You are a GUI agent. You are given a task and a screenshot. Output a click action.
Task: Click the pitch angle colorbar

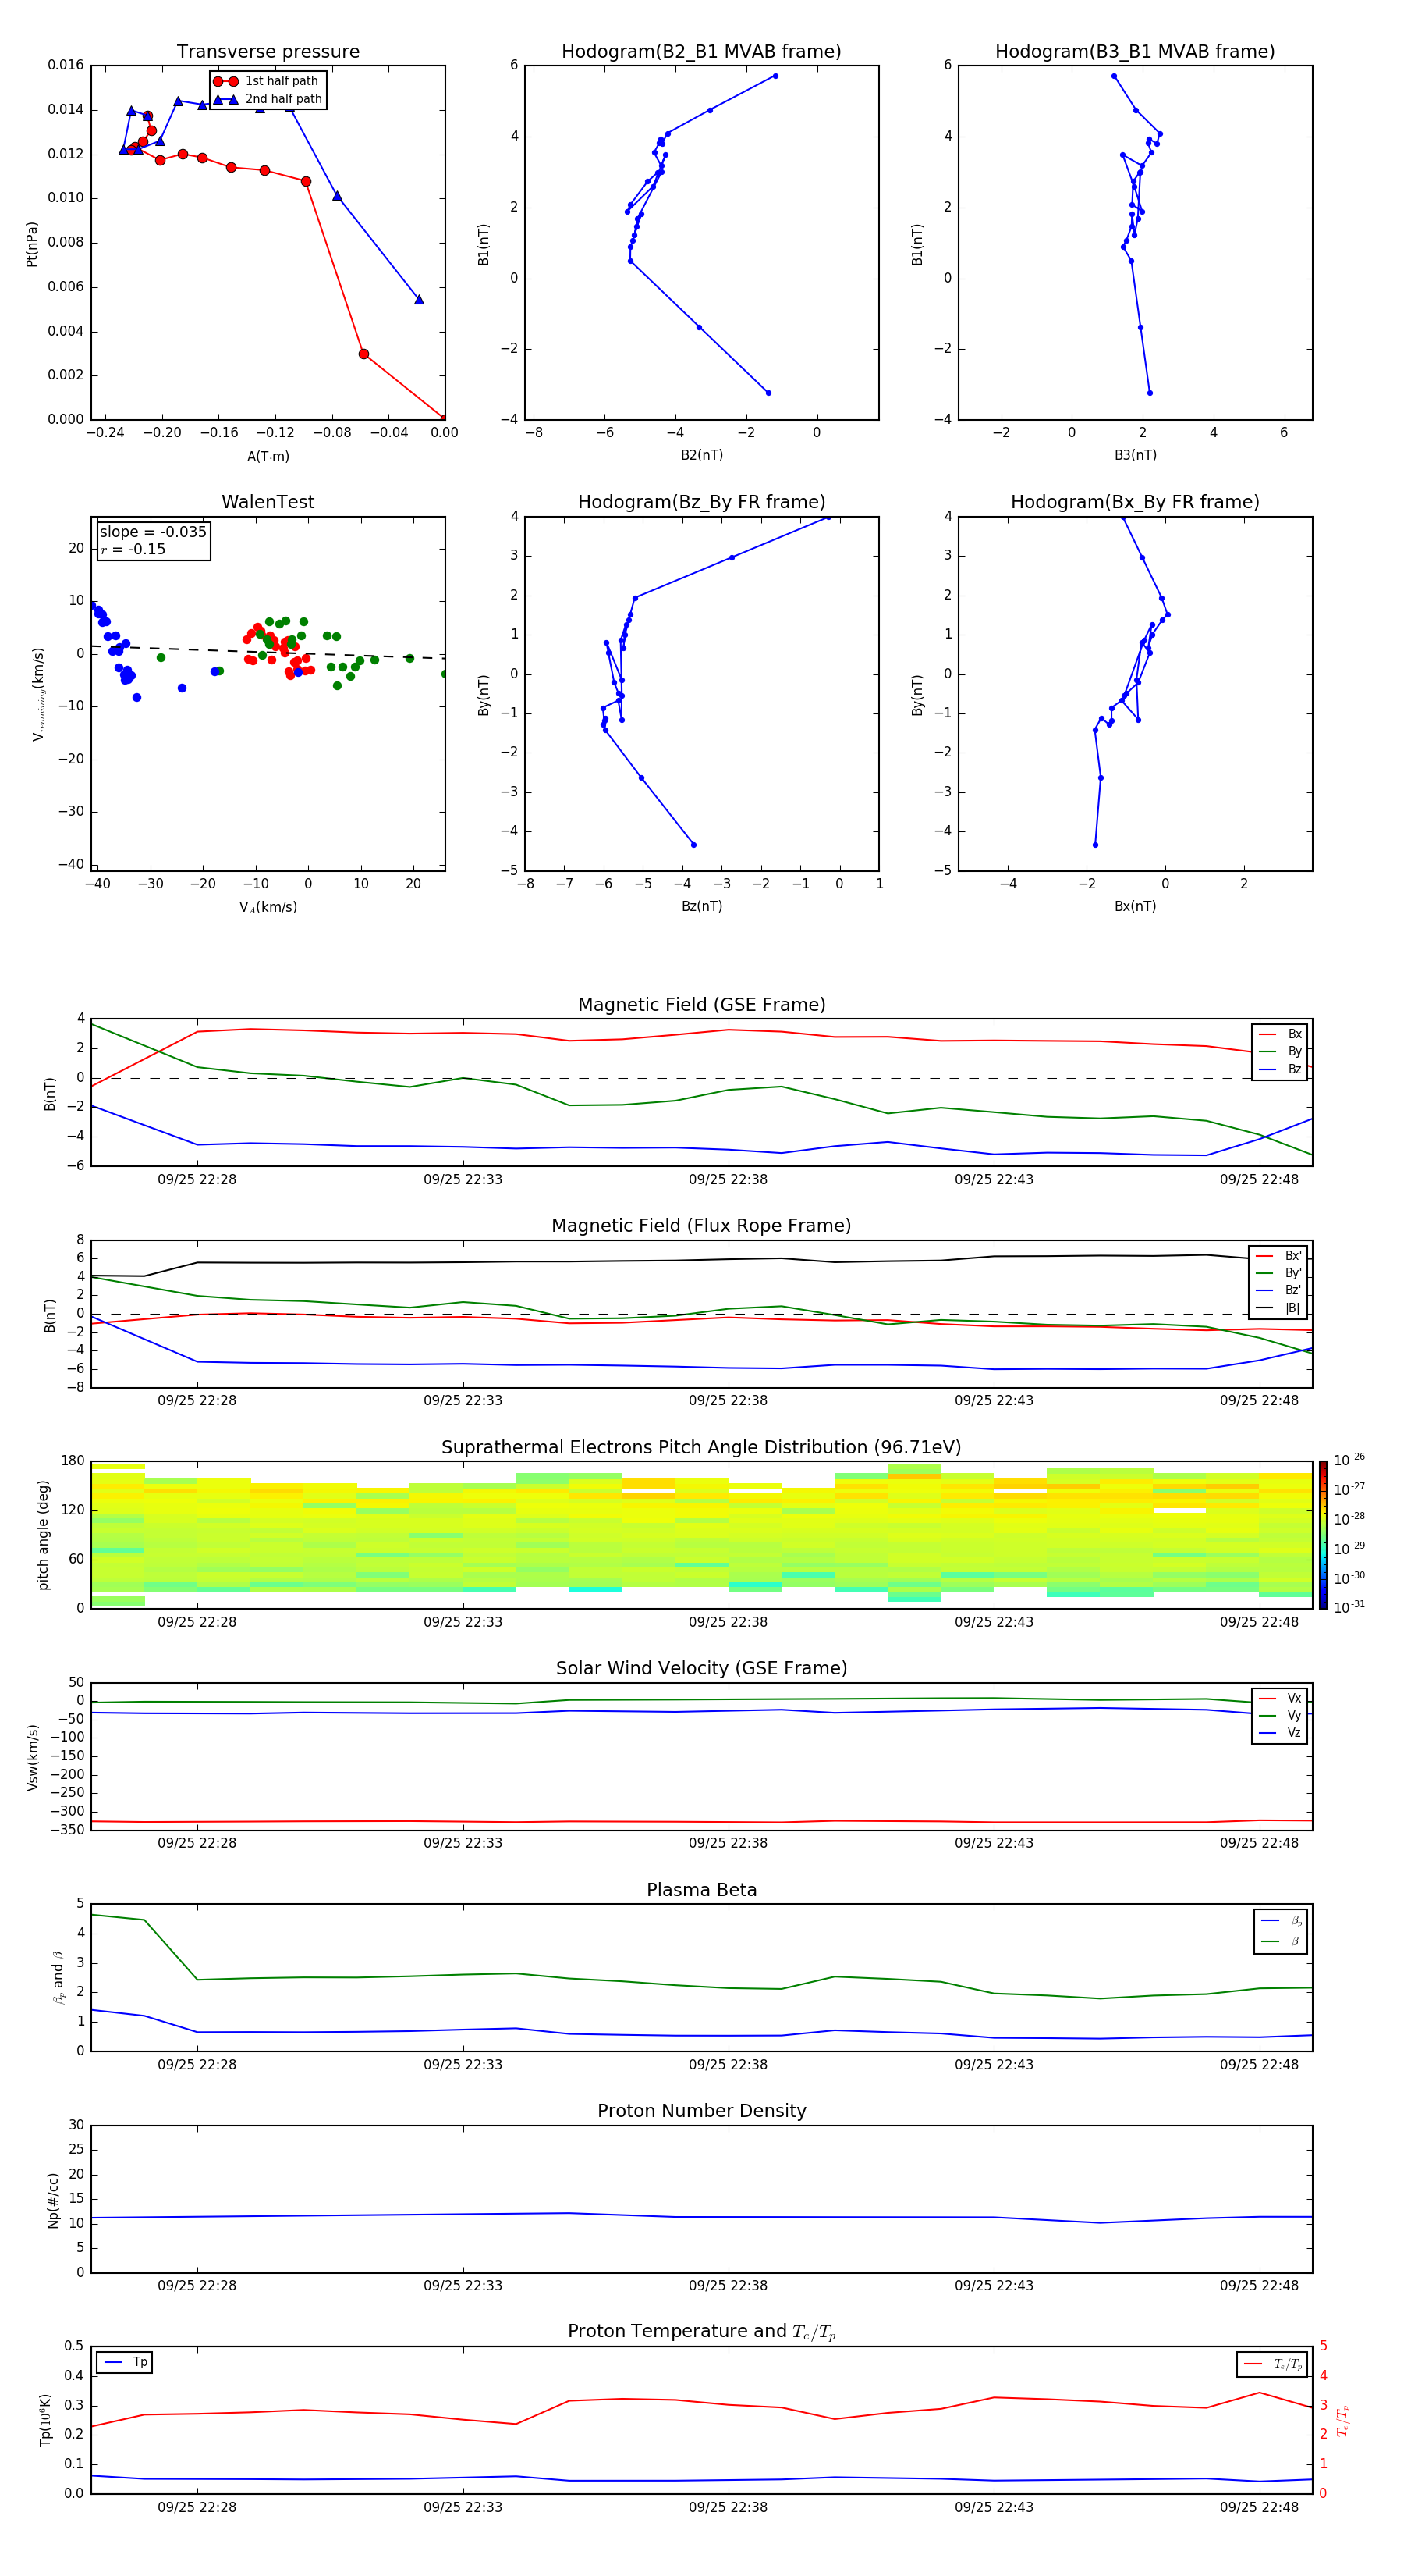pos(1323,1535)
